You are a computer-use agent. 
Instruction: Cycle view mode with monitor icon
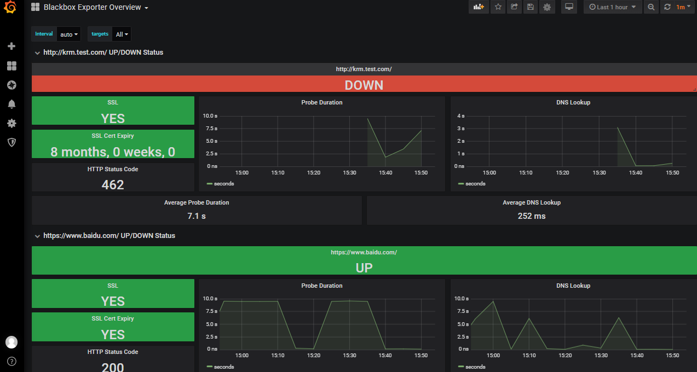pyautogui.click(x=569, y=7)
